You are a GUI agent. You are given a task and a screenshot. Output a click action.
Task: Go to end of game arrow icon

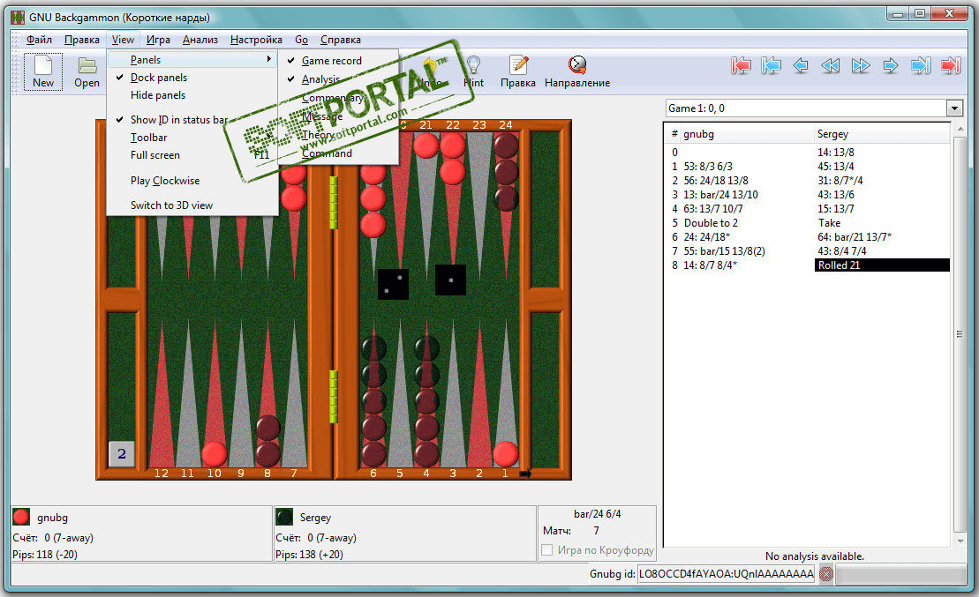point(921,65)
